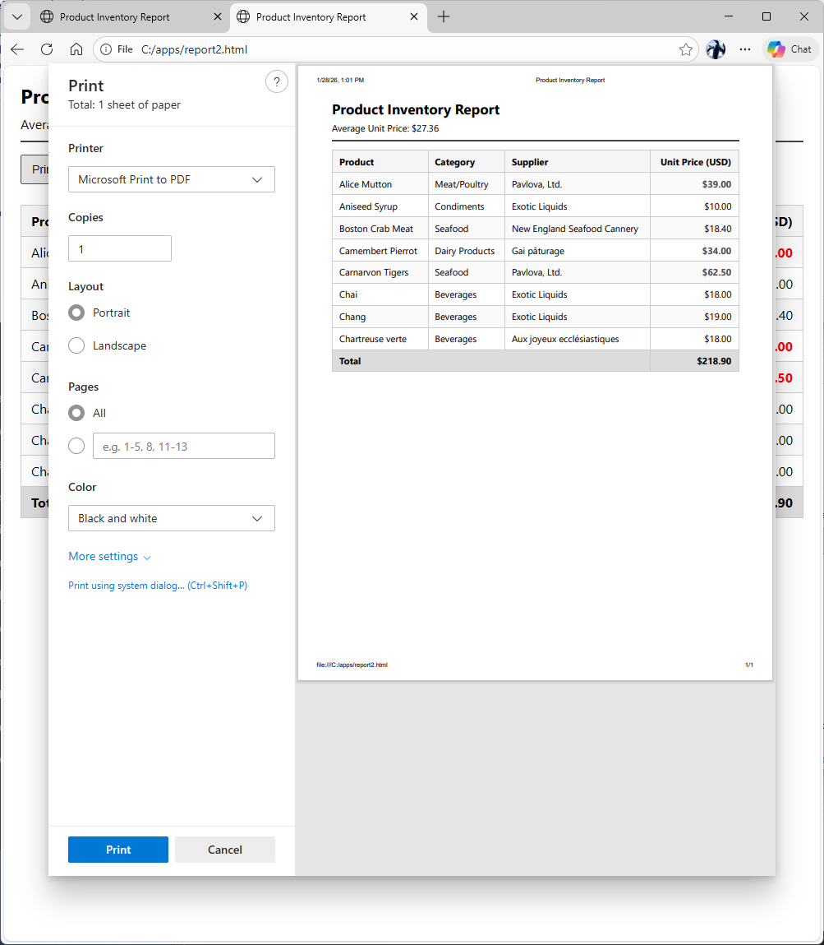Click the favorites star icon in address bar
The image size is (824, 945).
[x=686, y=49]
